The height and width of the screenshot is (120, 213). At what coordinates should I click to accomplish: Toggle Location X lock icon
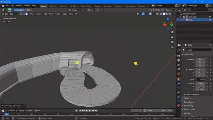pos(207,59)
